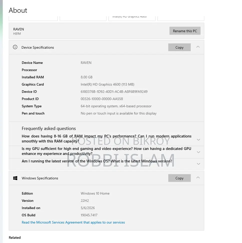Open the Microsoft Services Agreement link
The height and width of the screenshot is (243, 242).
coord(73,222)
